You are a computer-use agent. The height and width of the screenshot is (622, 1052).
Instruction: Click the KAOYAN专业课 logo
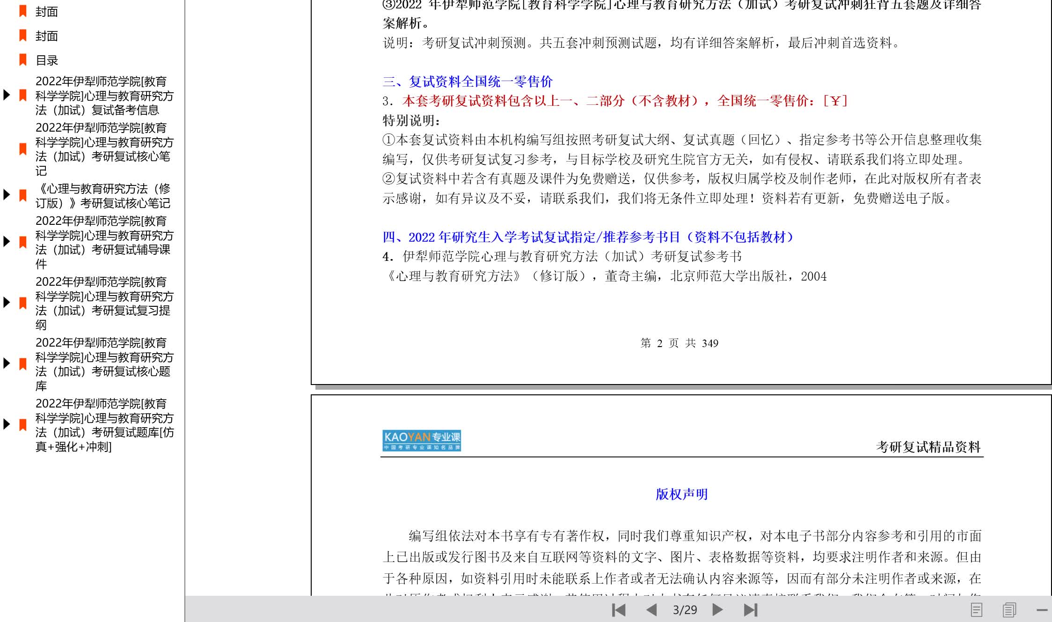coord(422,440)
